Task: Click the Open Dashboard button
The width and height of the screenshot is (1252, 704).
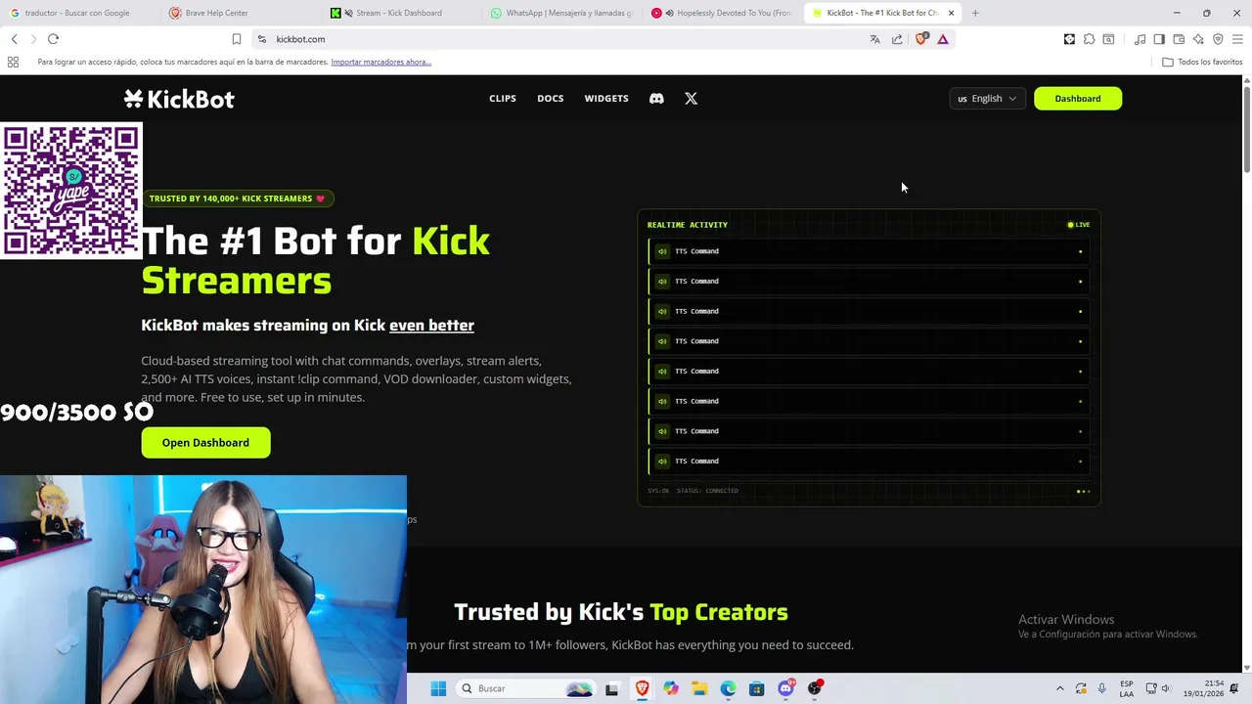Action: pos(205,443)
